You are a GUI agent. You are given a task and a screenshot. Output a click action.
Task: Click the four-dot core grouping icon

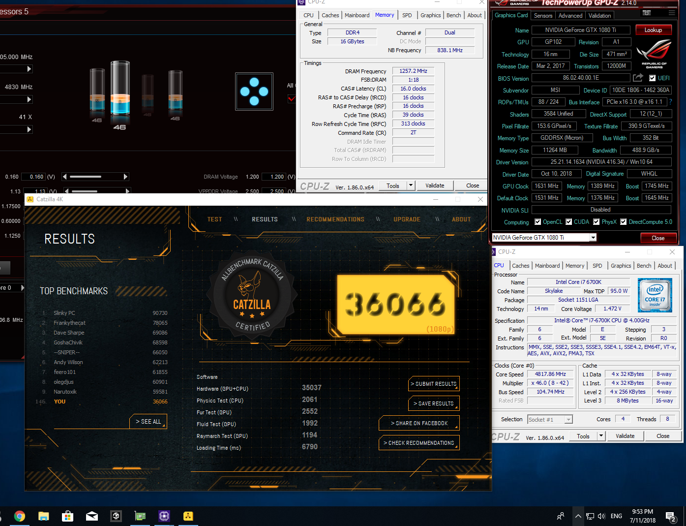[254, 92]
